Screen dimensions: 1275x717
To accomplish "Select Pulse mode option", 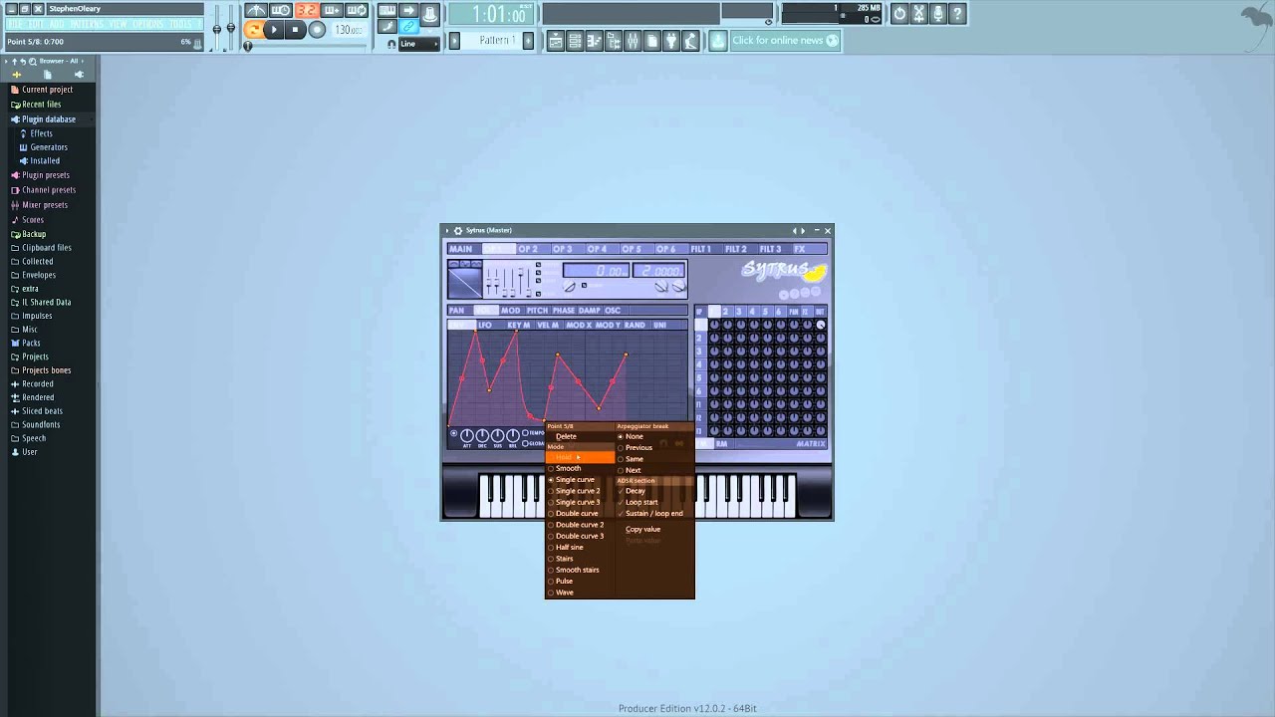I will pyautogui.click(x=580, y=582).
